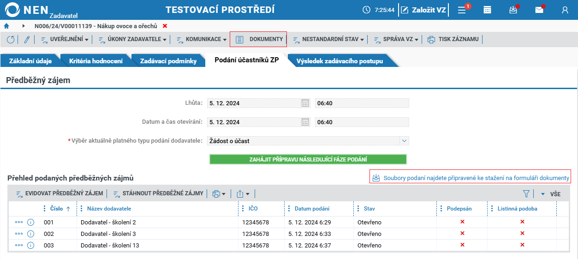Viewport: 578px width, 259px height.
Task: Open the mail envelope icon
Action: [539, 10]
